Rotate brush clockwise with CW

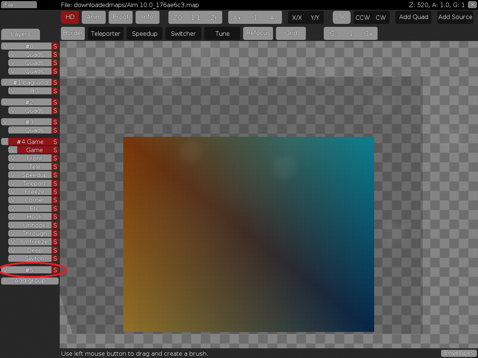pyautogui.click(x=381, y=18)
